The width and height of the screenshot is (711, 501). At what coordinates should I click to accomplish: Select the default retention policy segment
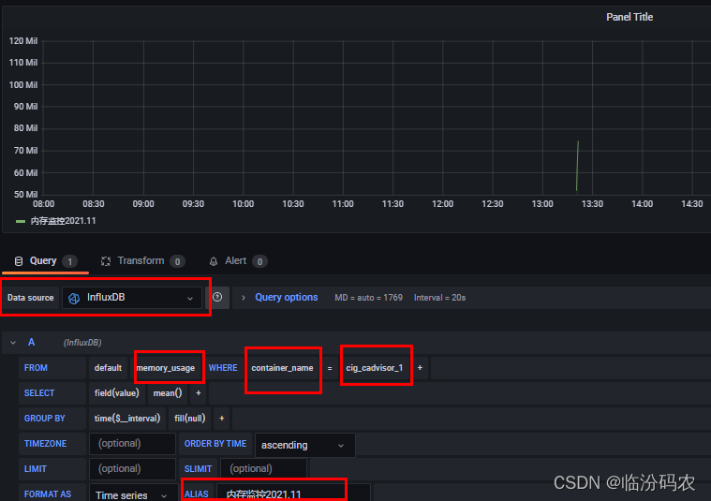pyautogui.click(x=108, y=368)
